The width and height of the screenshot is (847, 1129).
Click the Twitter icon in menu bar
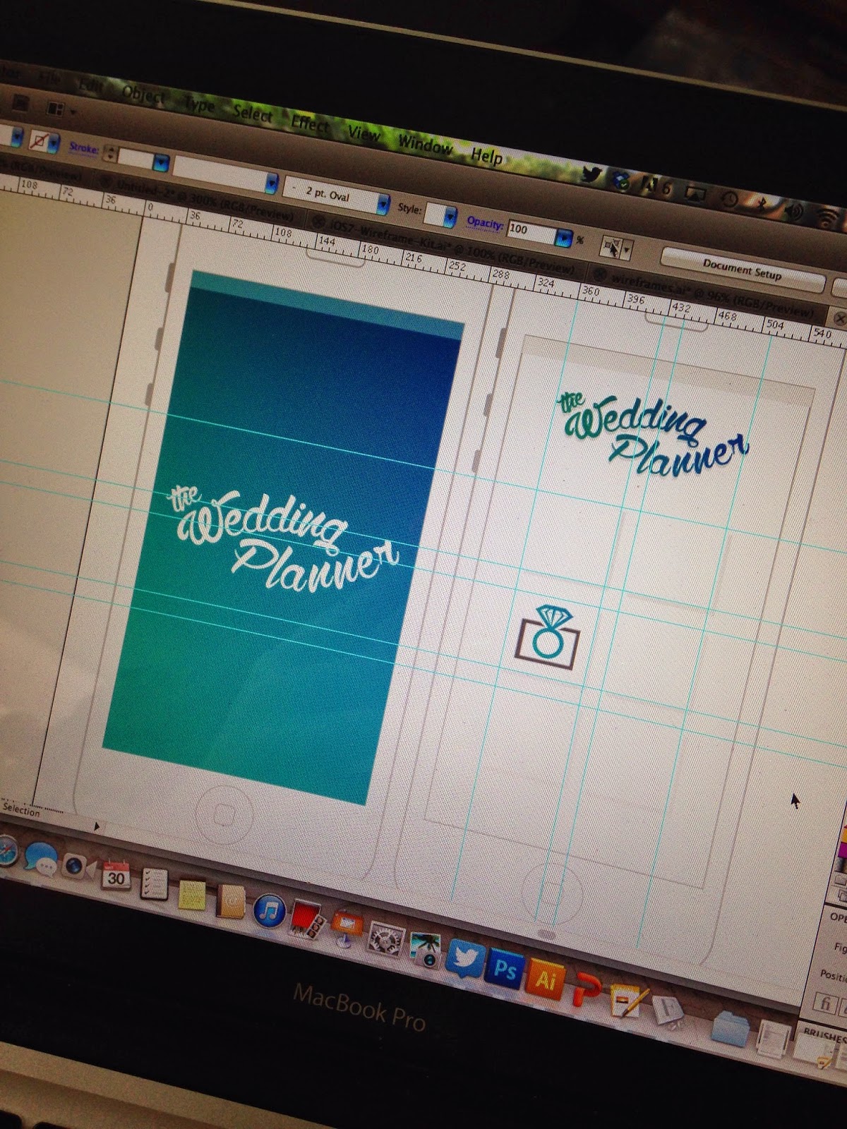(x=591, y=175)
